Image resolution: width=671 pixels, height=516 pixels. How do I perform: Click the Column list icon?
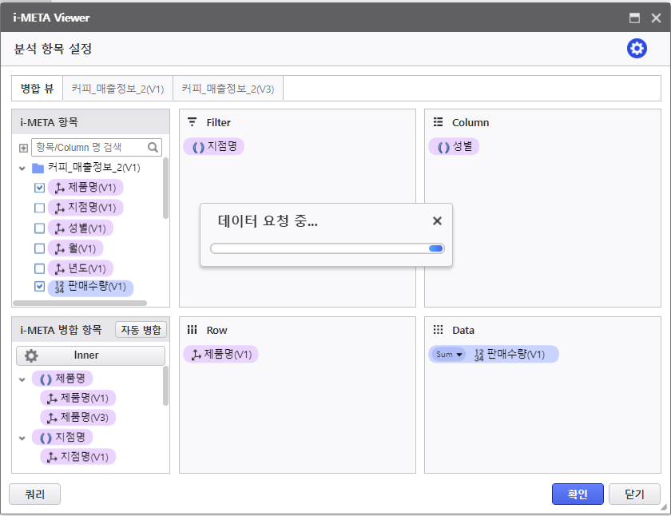pyautogui.click(x=438, y=122)
